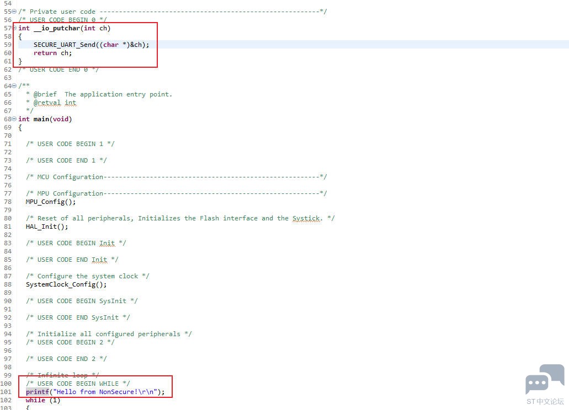Click the 'USER CODE END 2' comment

(66, 359)
